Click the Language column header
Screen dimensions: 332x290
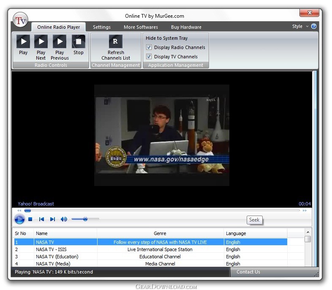(x=256, y=233)
